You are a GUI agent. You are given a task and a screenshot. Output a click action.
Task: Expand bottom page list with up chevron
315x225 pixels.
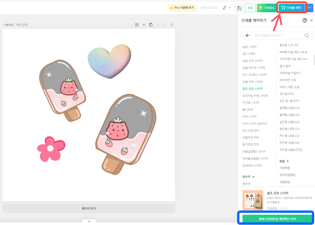click(x=89, y=221)
